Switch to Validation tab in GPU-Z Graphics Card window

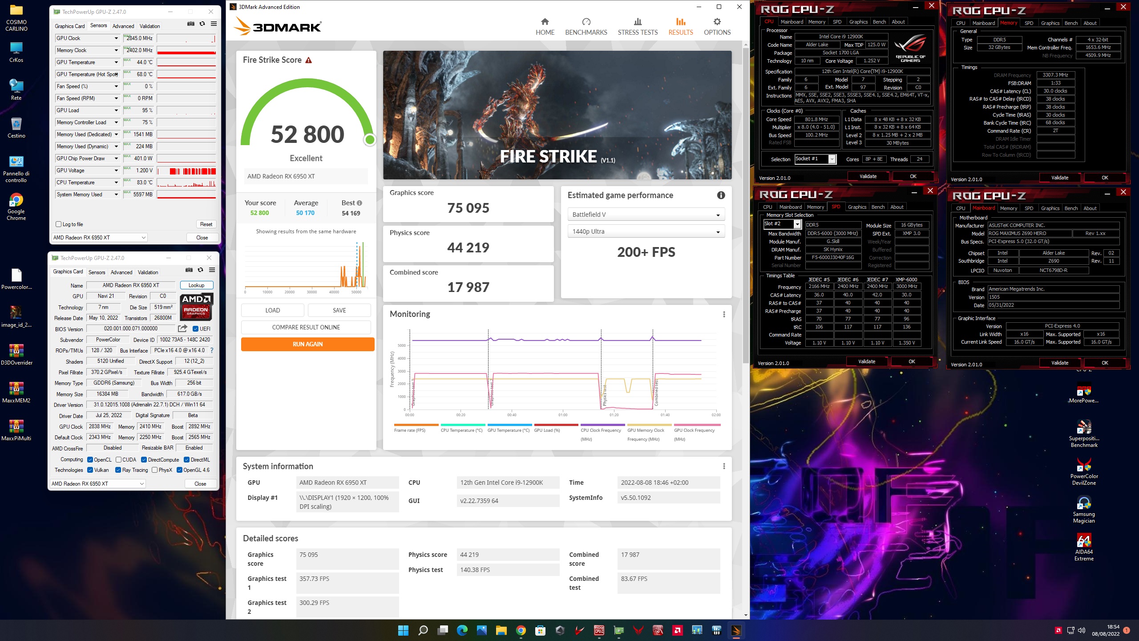coord(148,272)
